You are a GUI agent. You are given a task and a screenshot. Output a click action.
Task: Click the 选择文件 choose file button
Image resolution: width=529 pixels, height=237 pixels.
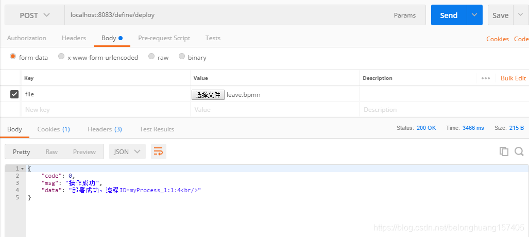click(x=208, y=95)
